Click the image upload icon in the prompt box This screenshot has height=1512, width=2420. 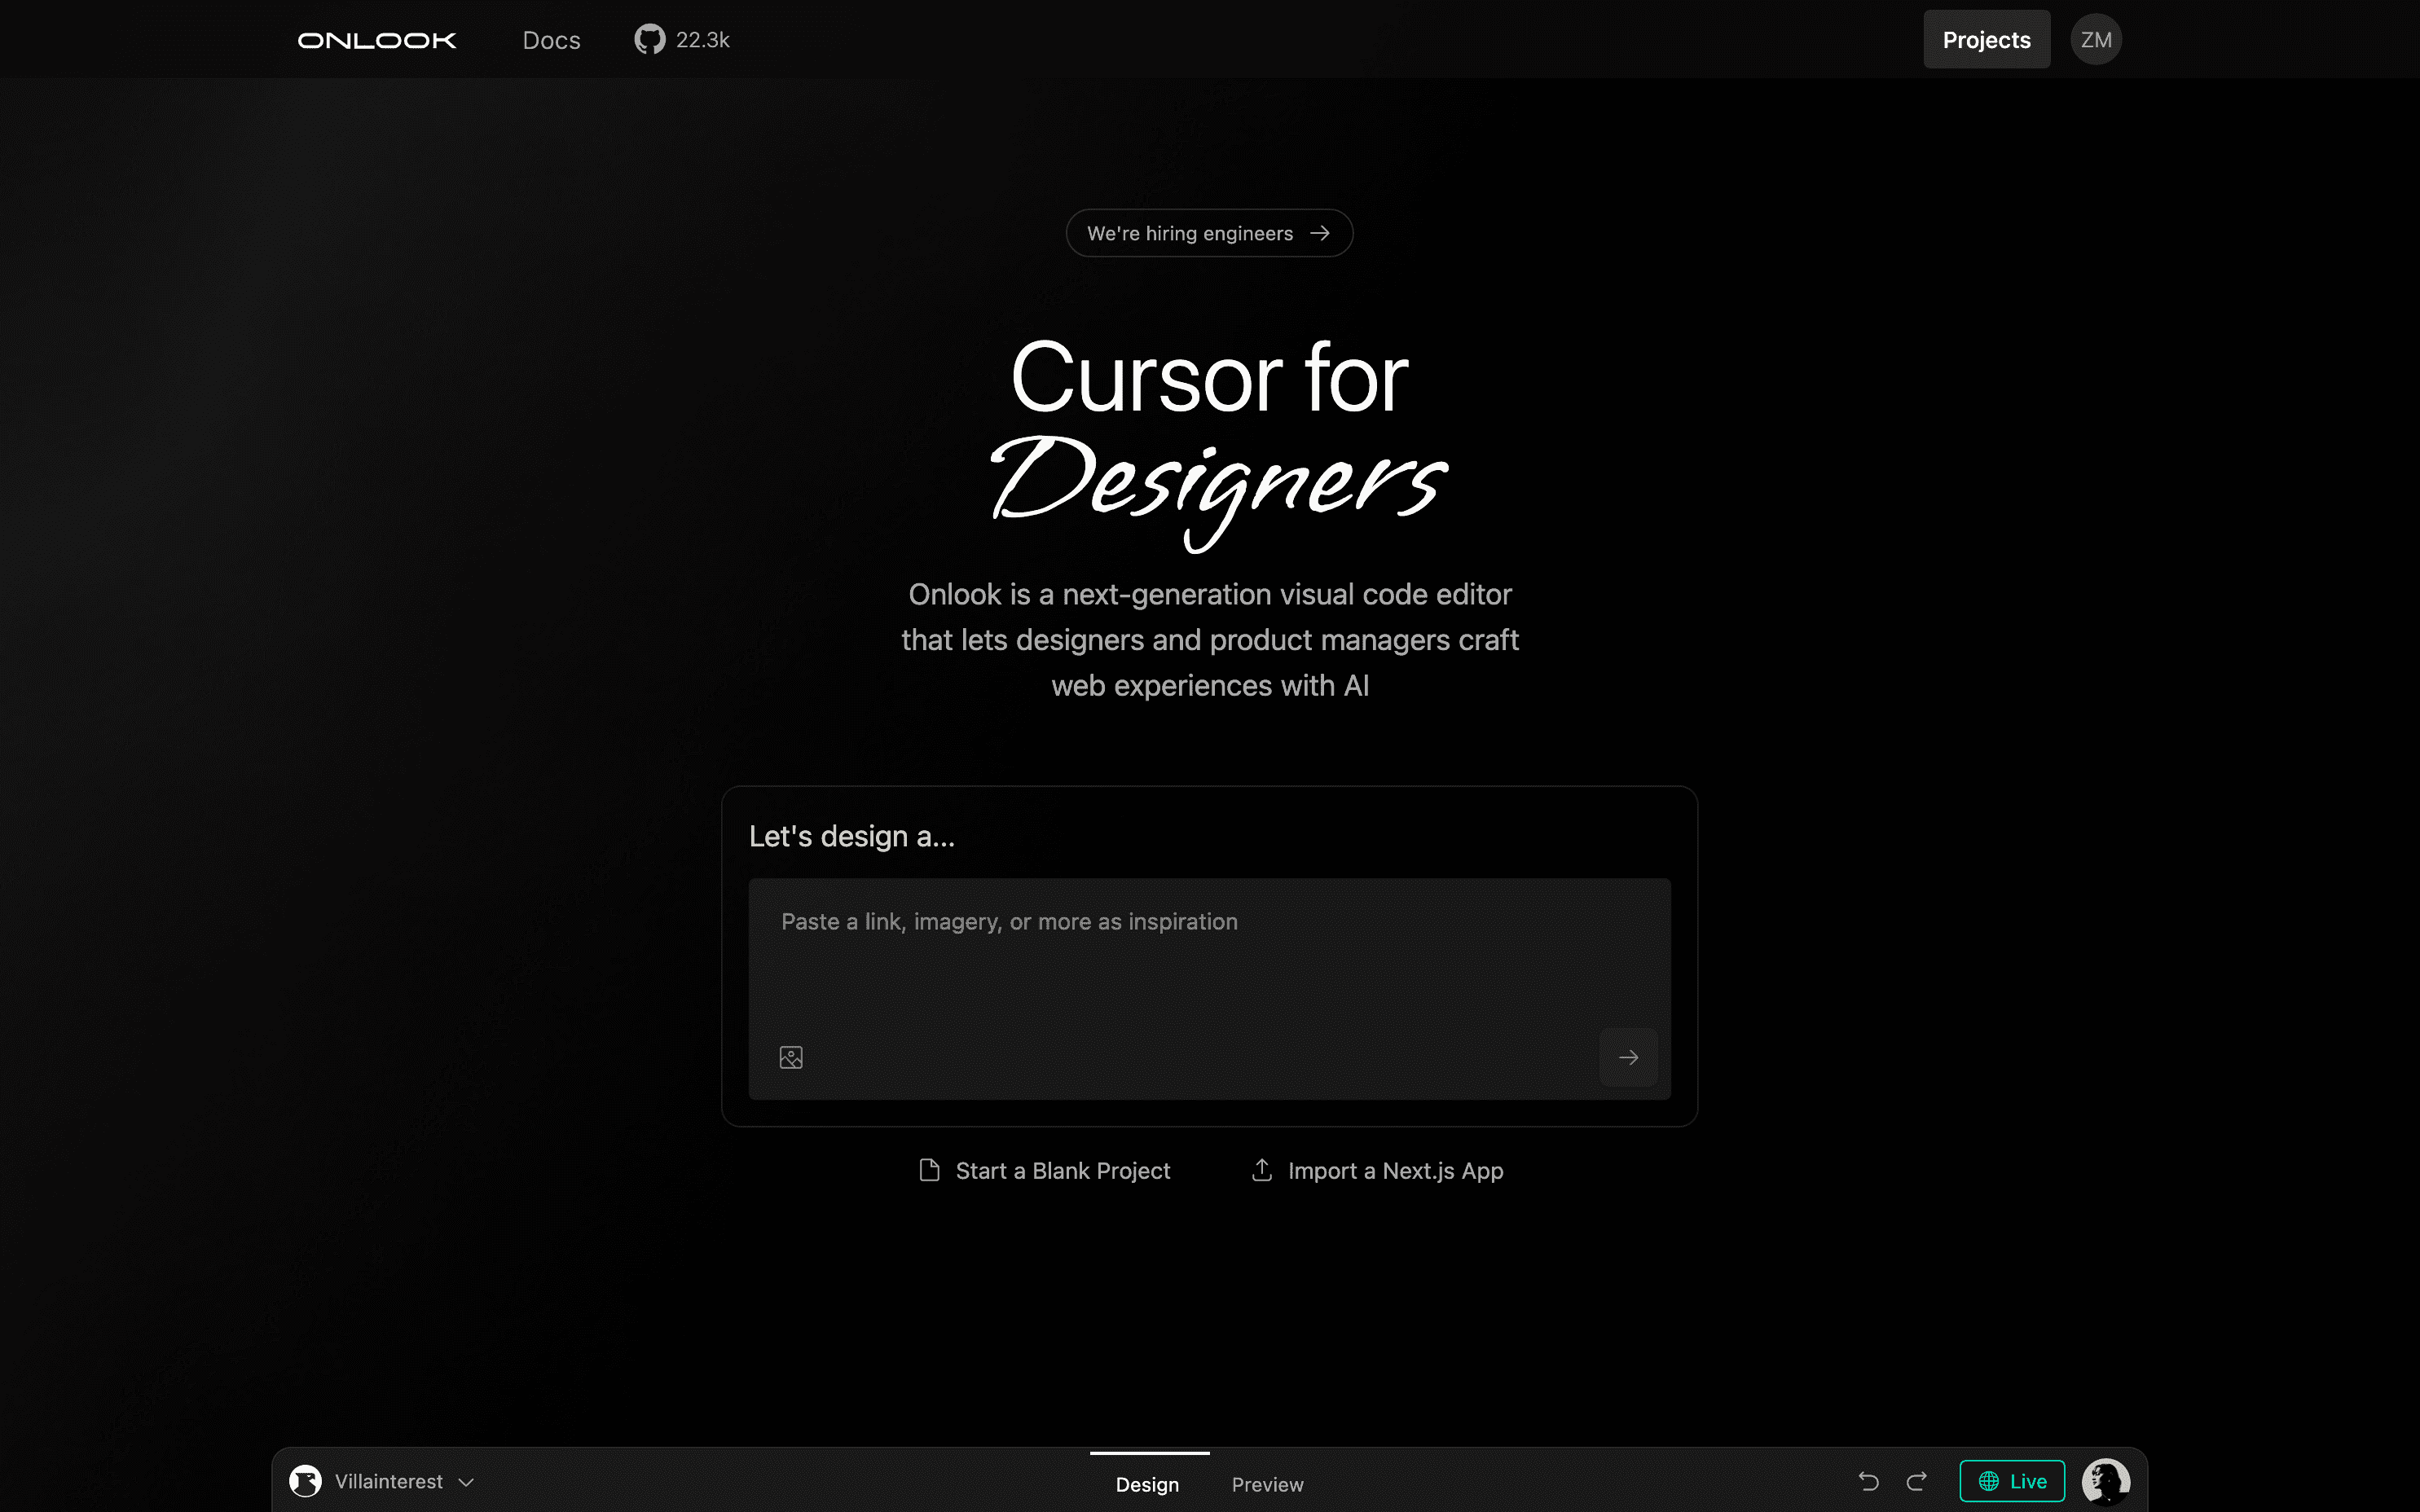point(791,1057)
